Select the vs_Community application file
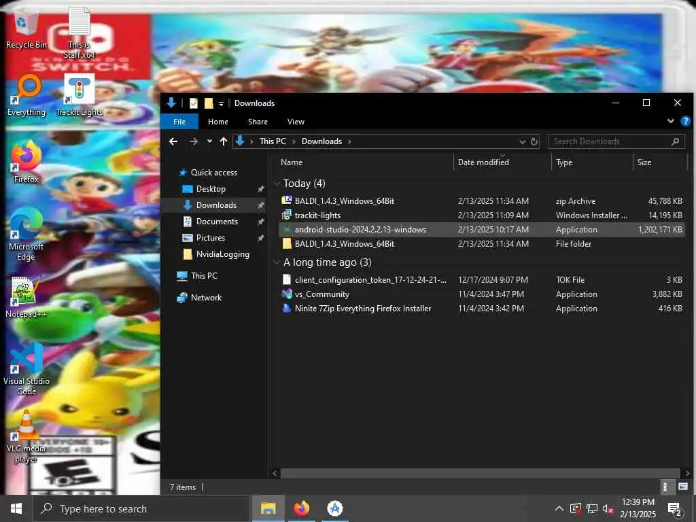Screen dimensions: 696x522 click(482, 294)
